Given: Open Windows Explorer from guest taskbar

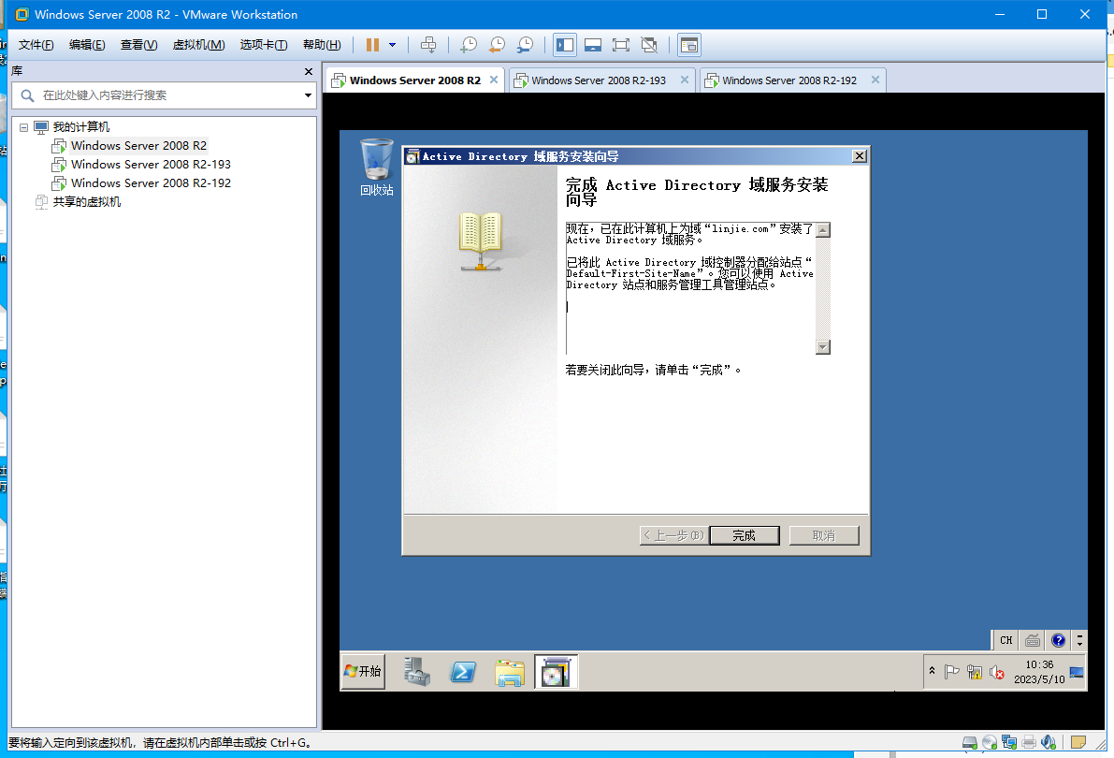Looking at the screenshot, I should tap(510, 671).
